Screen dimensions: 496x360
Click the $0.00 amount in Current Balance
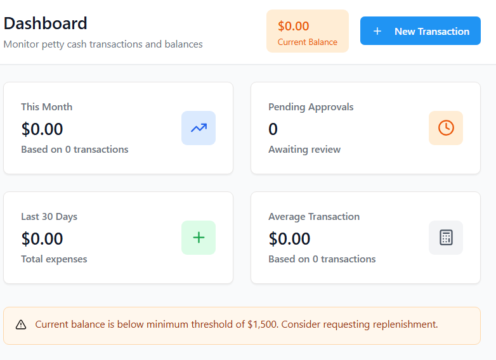coord(294,26)
